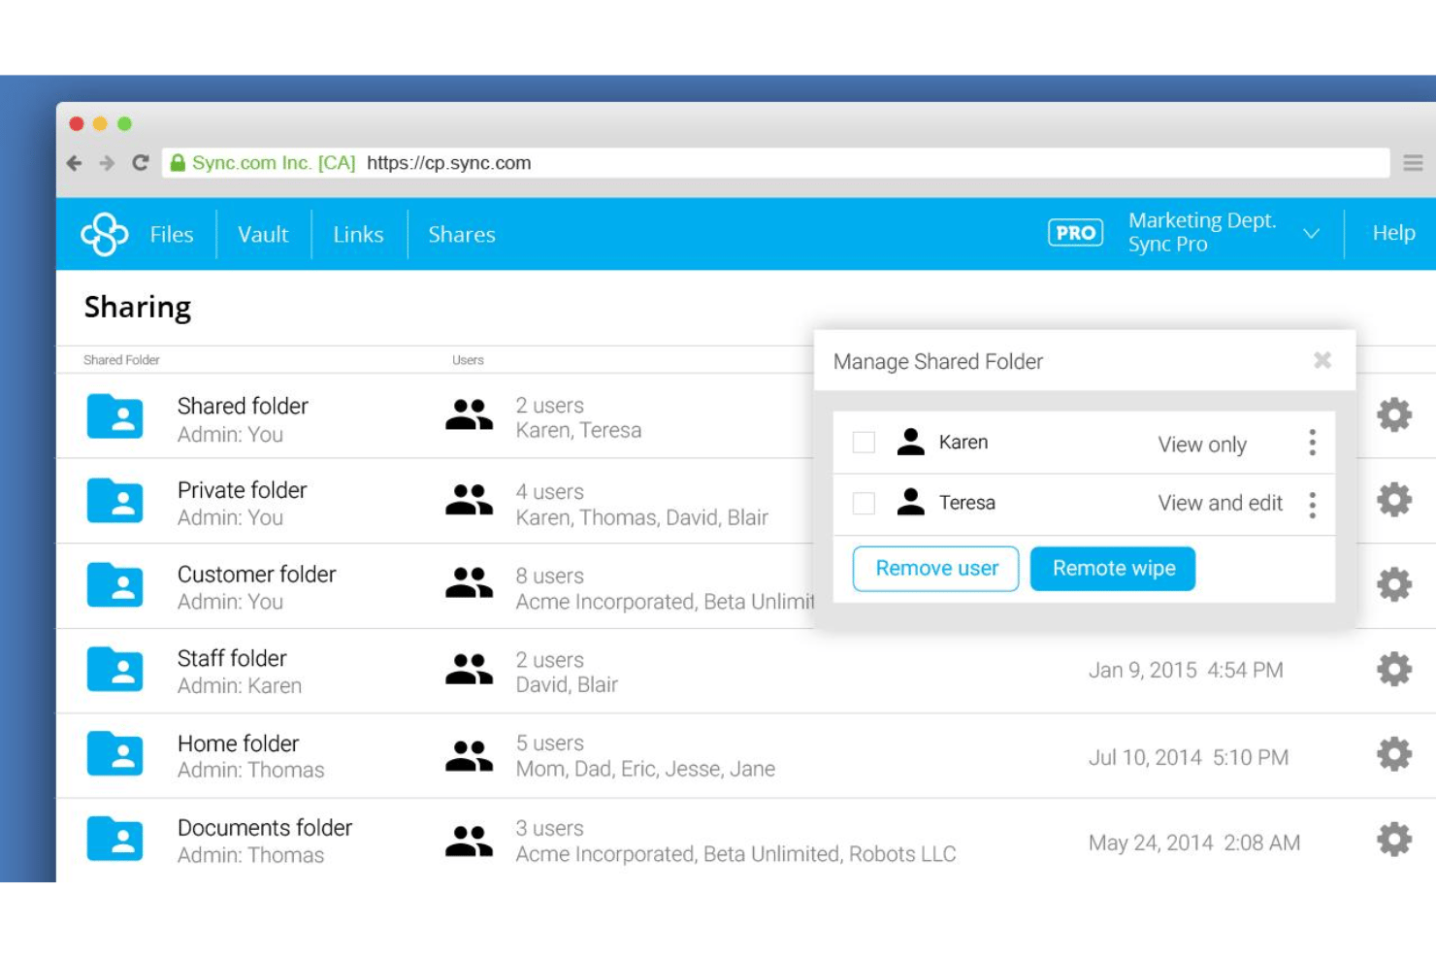The height and width of the screenshot is (958, 1436).
Task: Click users icon in Staff folder row
Action: click(469, 669)
